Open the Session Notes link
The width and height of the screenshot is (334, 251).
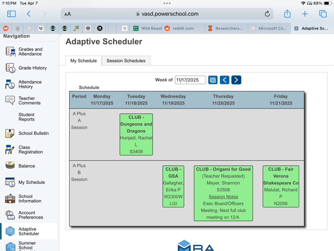coord(223,197)
